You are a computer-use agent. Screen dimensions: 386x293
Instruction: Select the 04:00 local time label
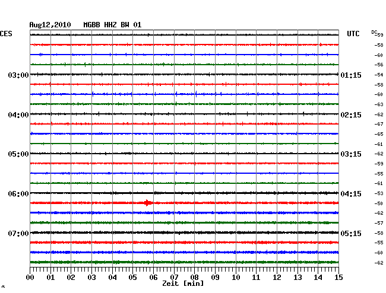[x=18, y=115]
